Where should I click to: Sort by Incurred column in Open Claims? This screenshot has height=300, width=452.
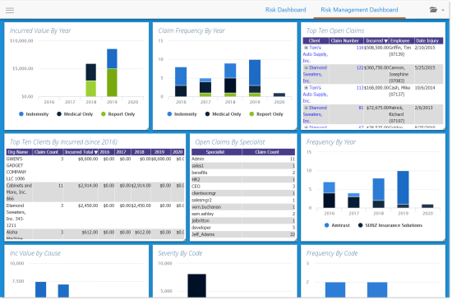[376, 40]
